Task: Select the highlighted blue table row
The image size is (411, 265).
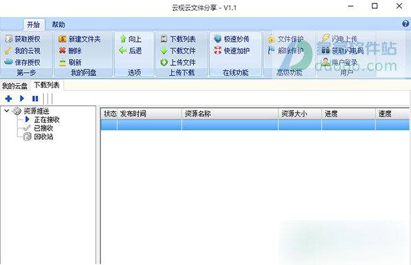Action: pyautogui.click(x=255, y=125)
